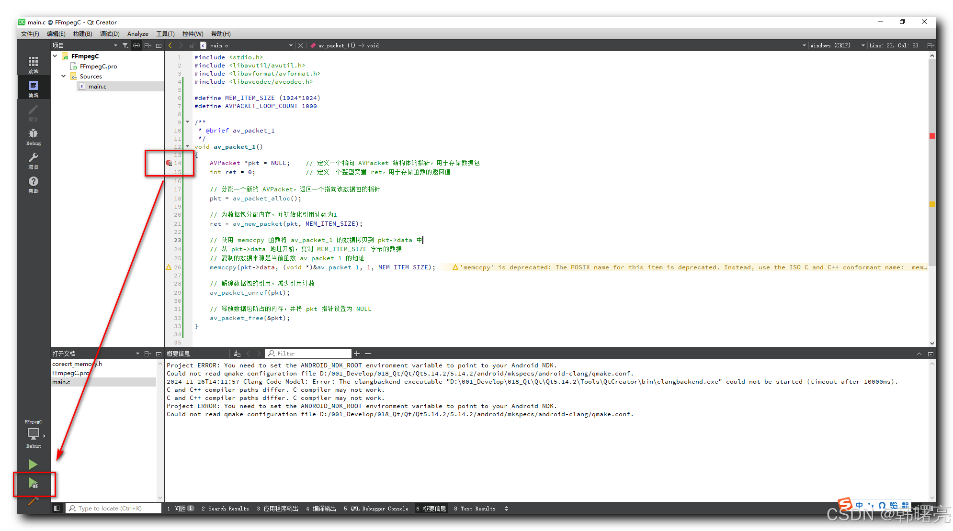Start debugging with the Run-Debug button
Viewport: 953px width, 531px height.
pos(33,484)
